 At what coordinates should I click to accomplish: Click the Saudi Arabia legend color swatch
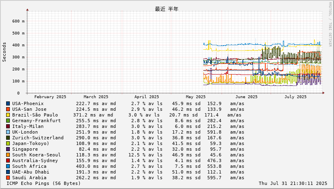[x=8, y=178]
